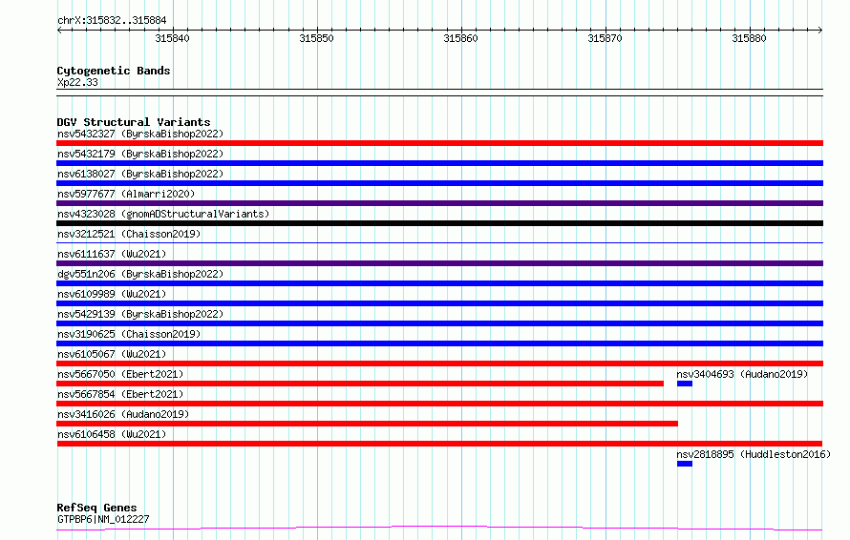Select the blue bar under dgv551n206

[439, 283]
